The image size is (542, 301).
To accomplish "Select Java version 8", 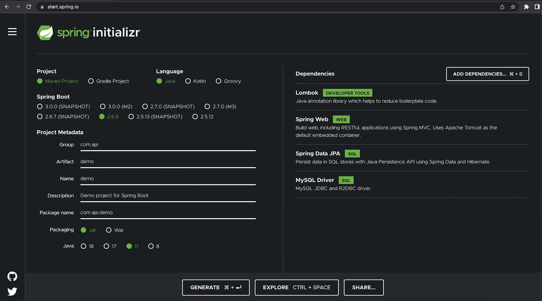I will pos(154,246).
